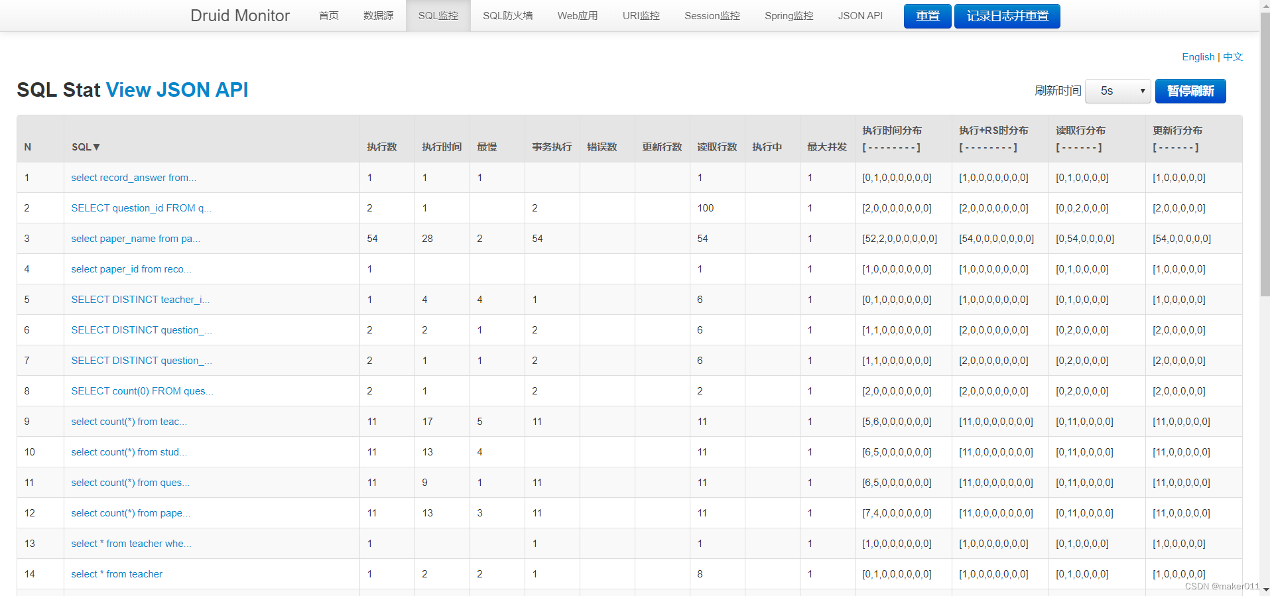The height and width of the screenshot is (596, 1270).
Task: Click row 3 execution time value 28
Action: pos(427,239)
